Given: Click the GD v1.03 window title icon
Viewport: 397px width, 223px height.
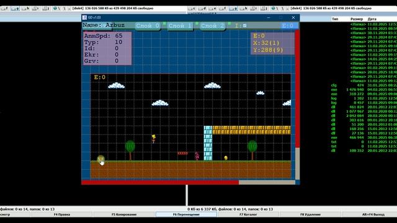Looking at the screenshot, I should pos(84,17).
